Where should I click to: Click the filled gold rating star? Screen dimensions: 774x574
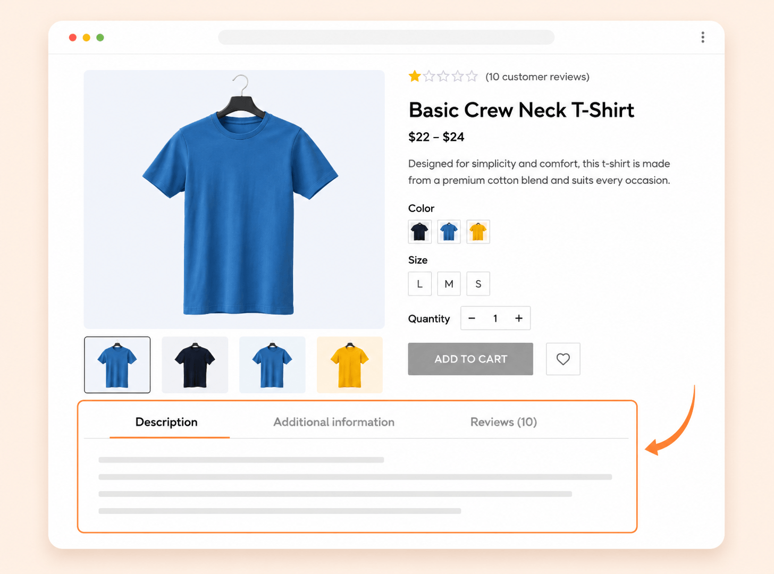(x=415, y=77)
